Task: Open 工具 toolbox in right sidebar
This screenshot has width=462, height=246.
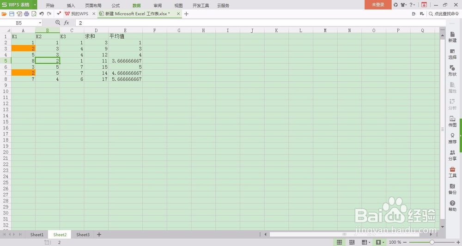Action: 452,173
